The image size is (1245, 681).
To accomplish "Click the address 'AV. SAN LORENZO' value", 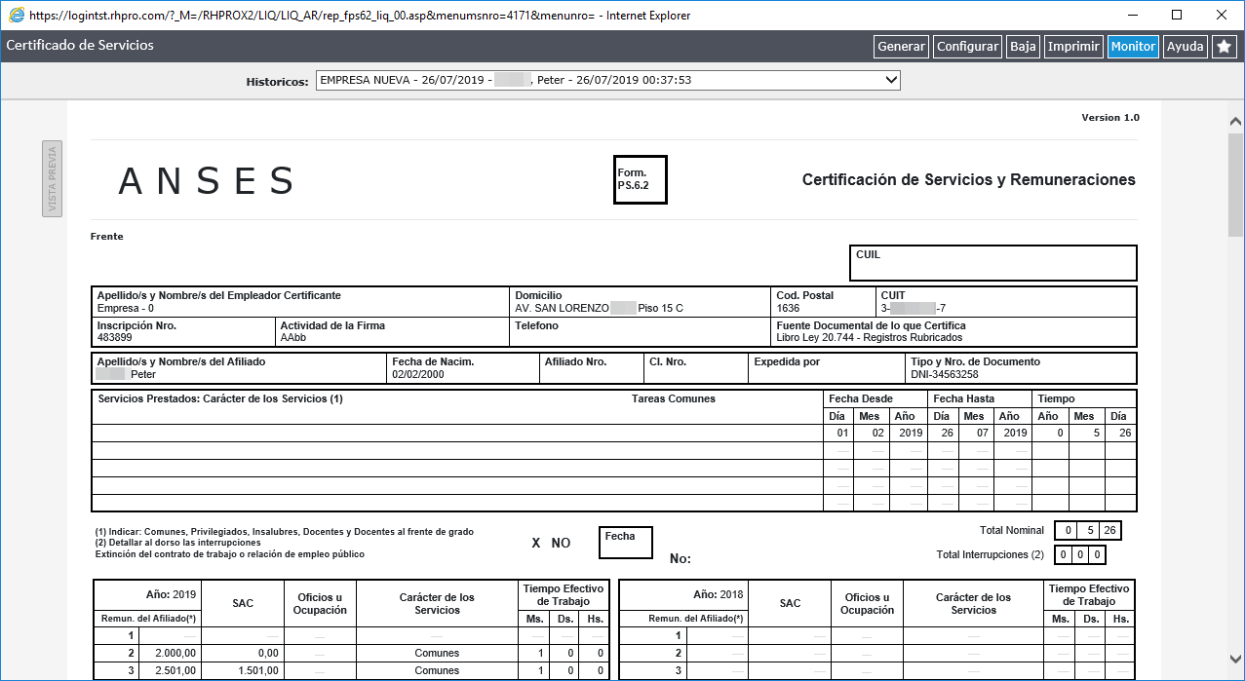I will pos(563,308).
